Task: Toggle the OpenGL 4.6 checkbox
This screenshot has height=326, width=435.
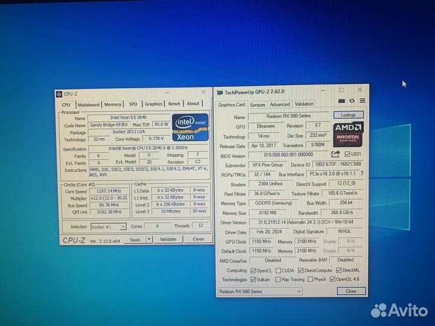Action: click(x=332, y=279)
